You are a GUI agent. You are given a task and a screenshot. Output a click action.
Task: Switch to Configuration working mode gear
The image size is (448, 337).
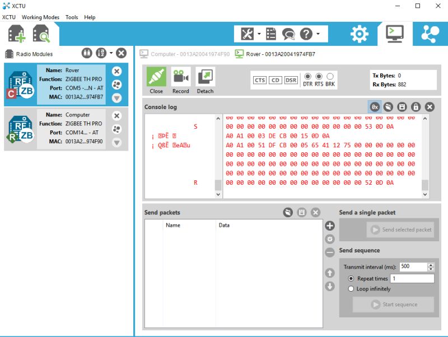(359, 34)
